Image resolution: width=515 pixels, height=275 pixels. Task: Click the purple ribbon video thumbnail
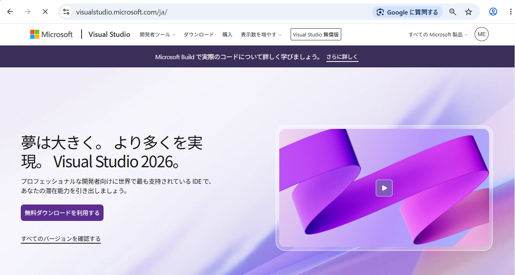pos(384,188)
